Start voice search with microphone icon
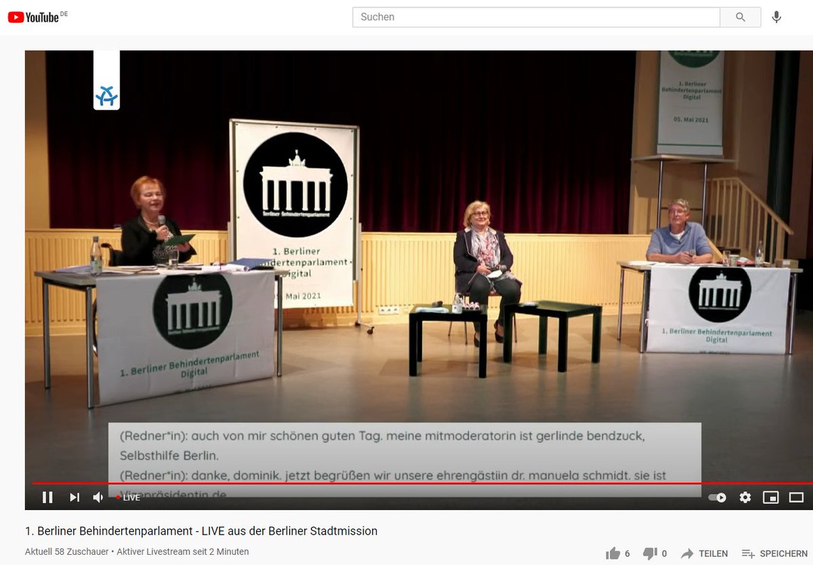 (776, 17)
